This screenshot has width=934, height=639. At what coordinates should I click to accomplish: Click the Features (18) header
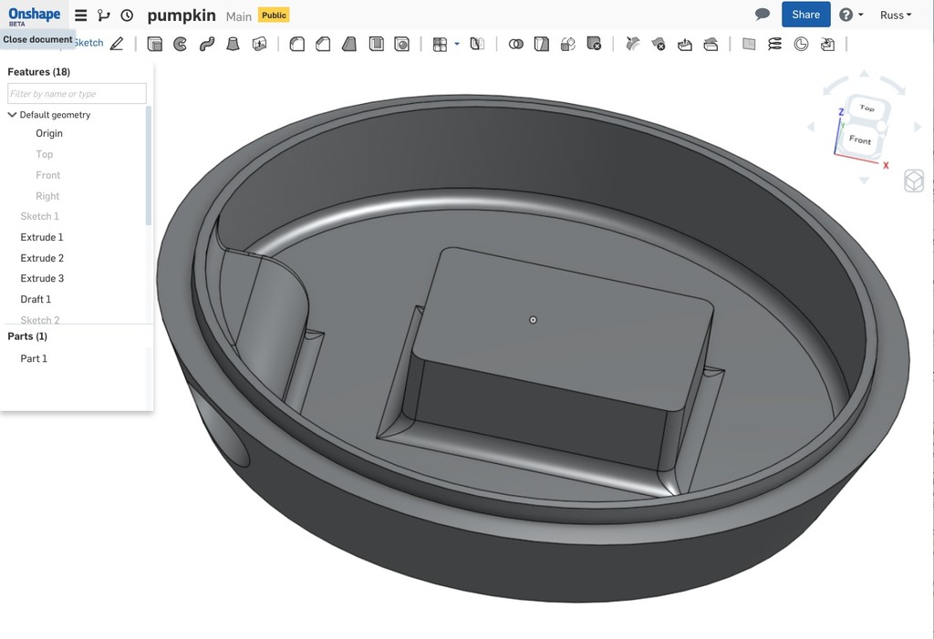point(38,71)
